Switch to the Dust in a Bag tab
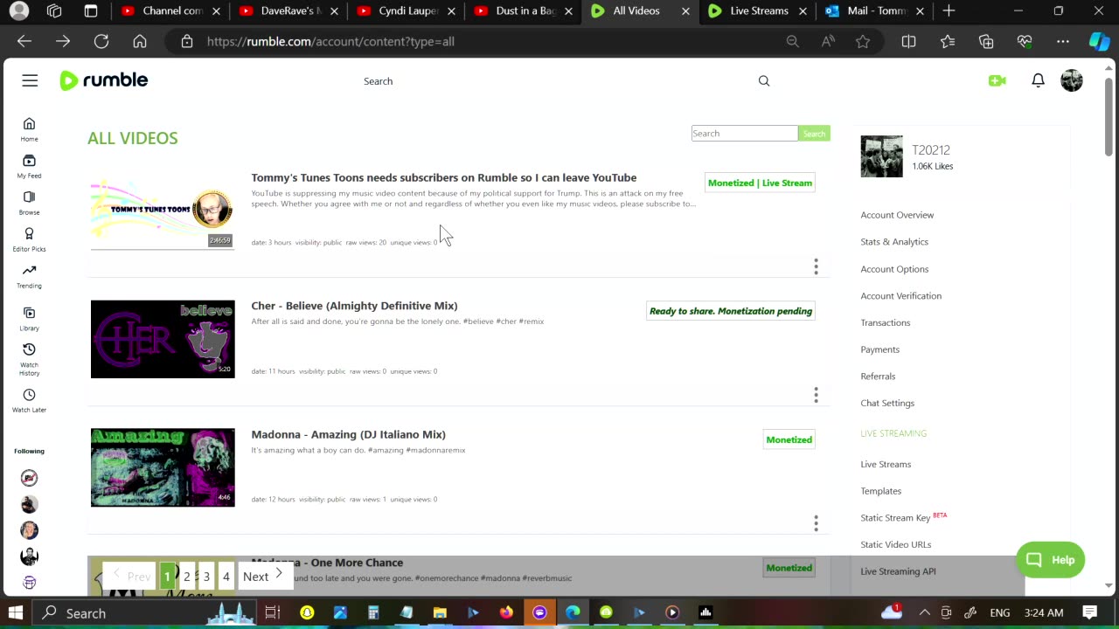Image resolution: width=1119 pixels, height=629 pixels. [522, 11]
